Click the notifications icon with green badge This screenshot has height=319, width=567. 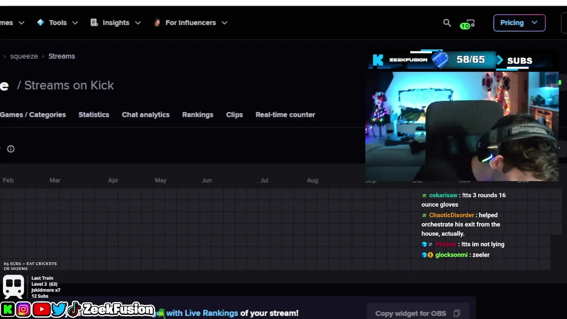[x=468, y=24]
